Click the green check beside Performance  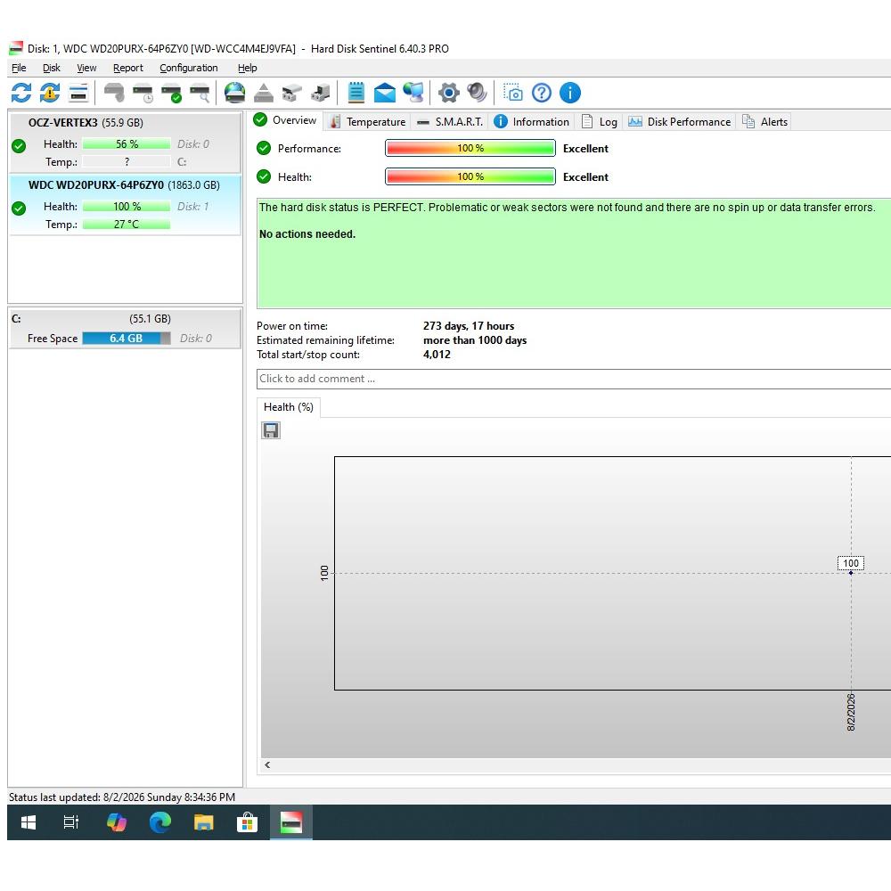pos(264,148)
